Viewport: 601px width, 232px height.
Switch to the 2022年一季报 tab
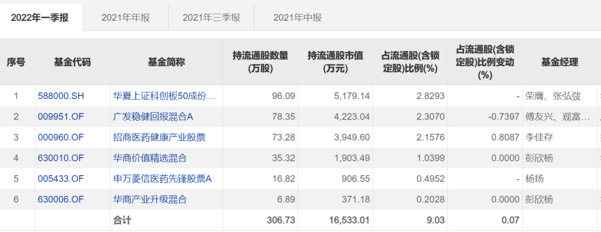pyautogui.click(x=41, y=18)
